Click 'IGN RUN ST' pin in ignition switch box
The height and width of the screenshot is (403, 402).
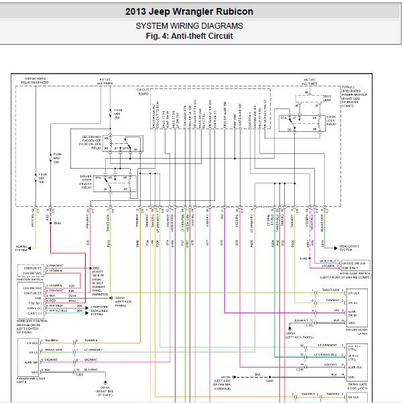pyautogui.click(x=32, y=268)
